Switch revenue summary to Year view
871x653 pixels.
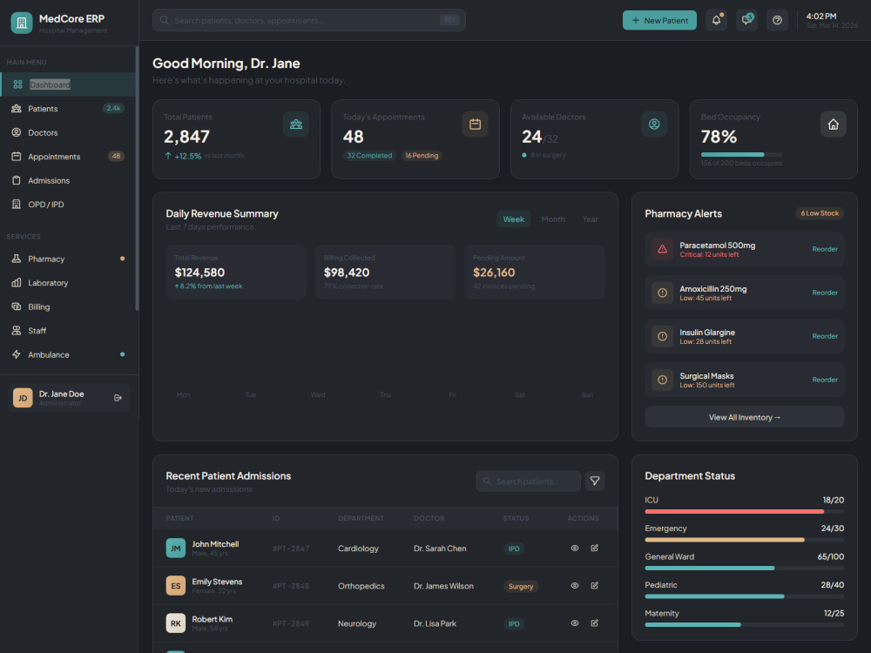[590, 219]
